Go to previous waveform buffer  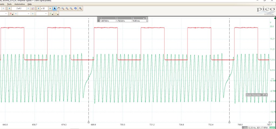coord(9,8)
